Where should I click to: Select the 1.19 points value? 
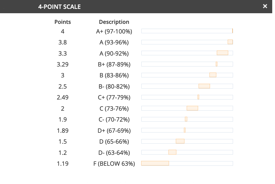(62, 164)
